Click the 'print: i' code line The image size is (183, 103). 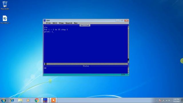click(49, 32)
